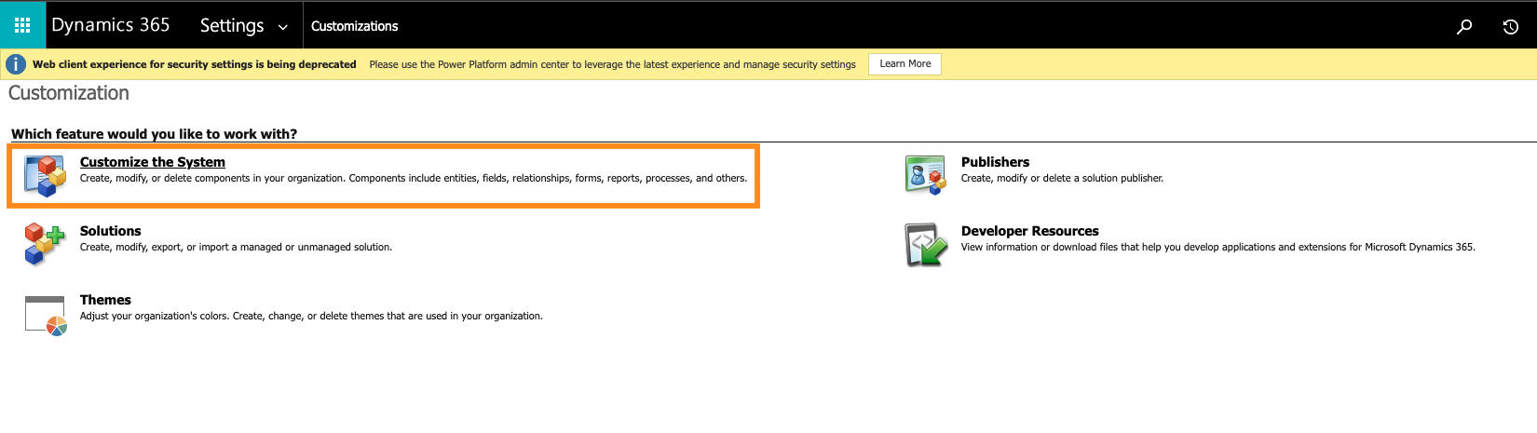Open the Solutions link
The width and height of the screenshot is (1537, 433).
(x=111, y=231)
